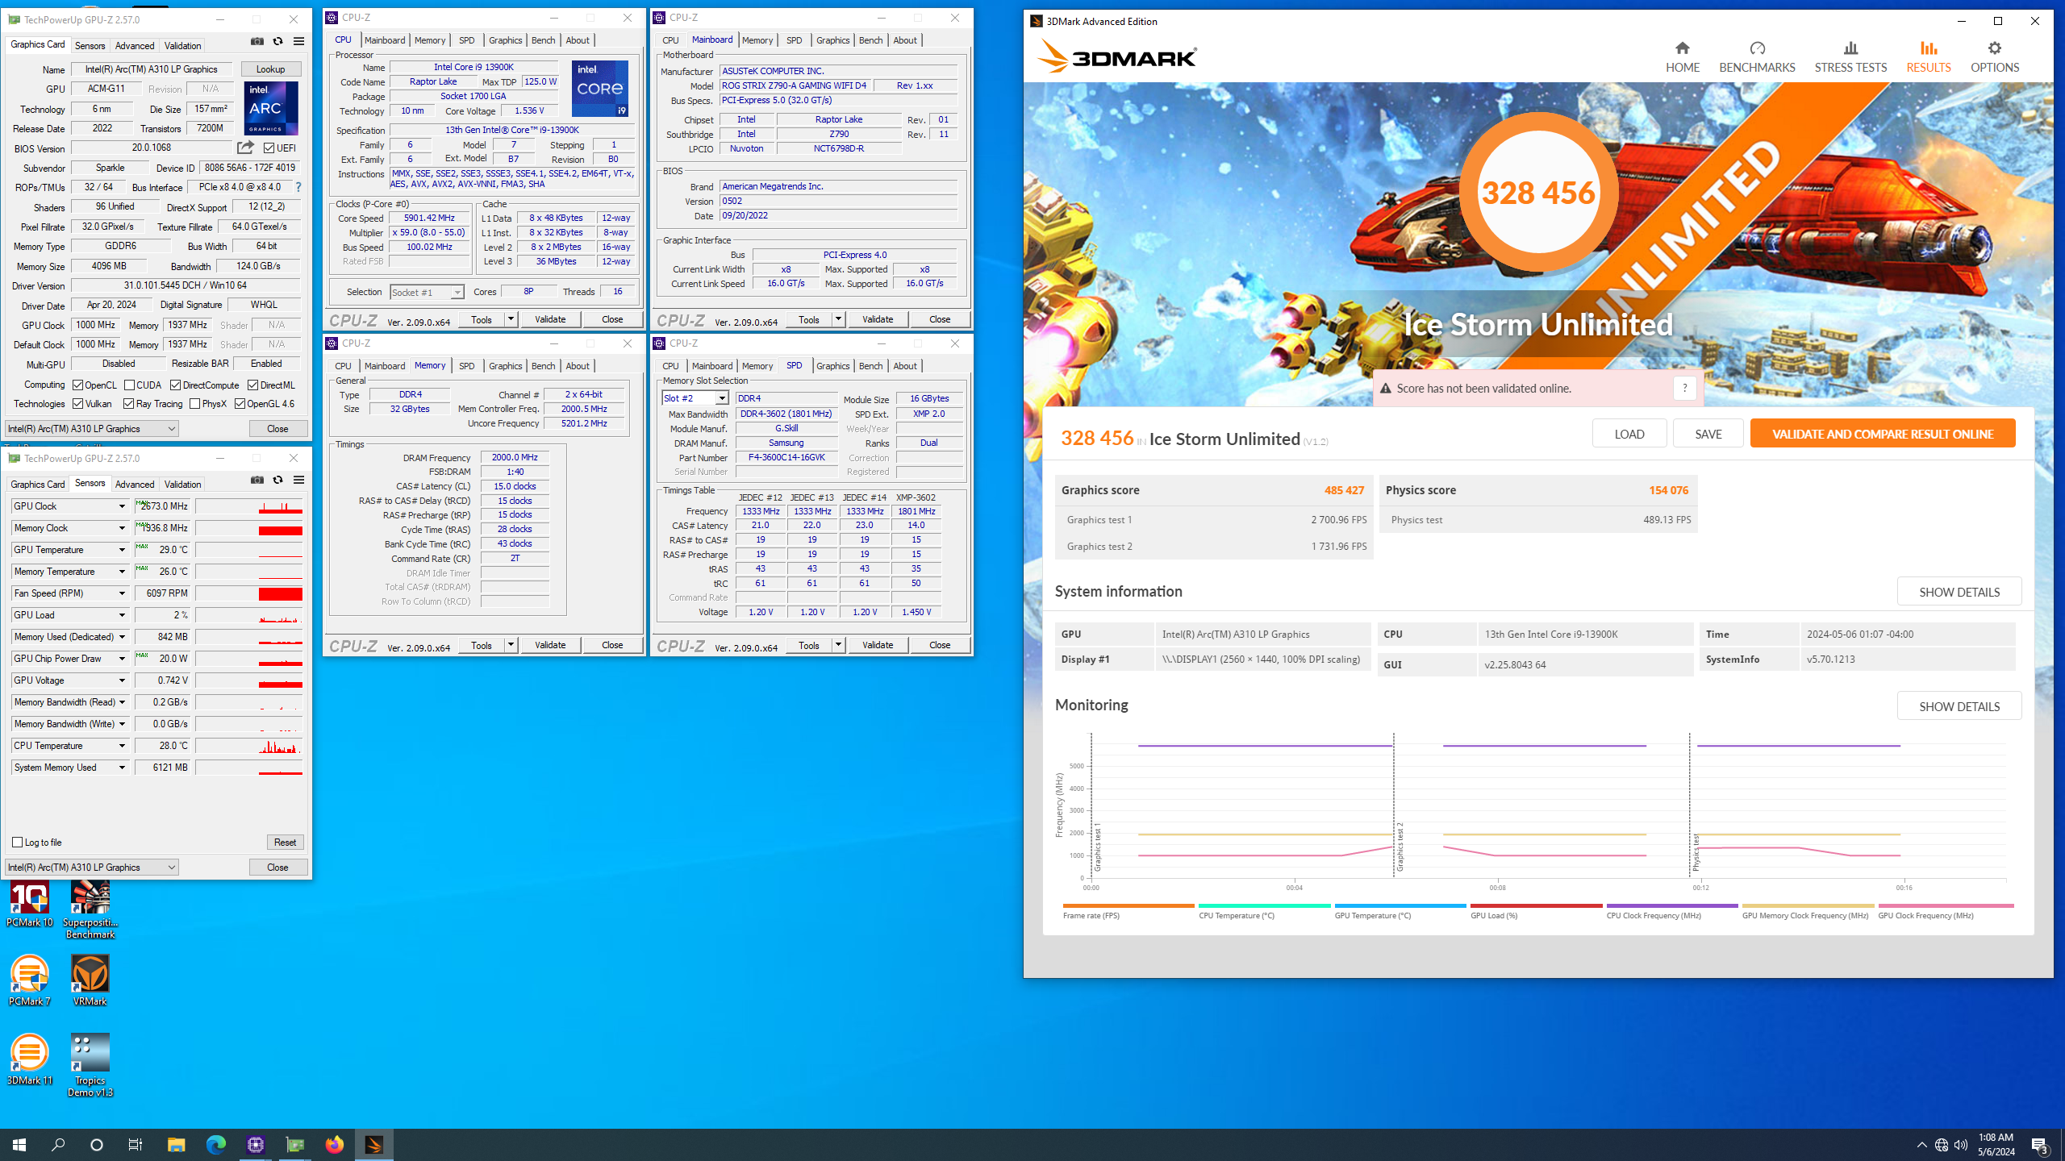
Task: Click Intel Arc Graphics logo in GPU-Z
Action: pos(271,108)
